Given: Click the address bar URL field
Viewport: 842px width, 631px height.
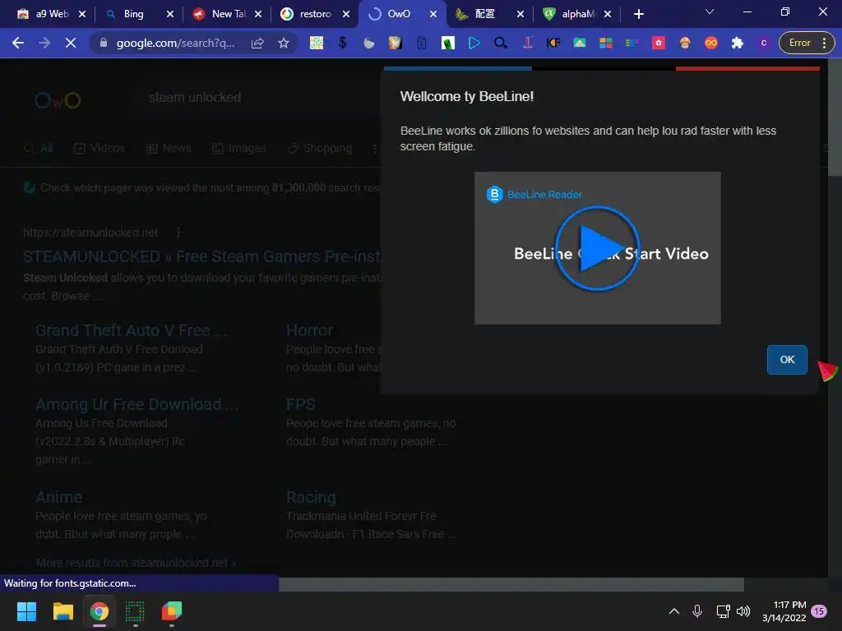Looking at the screenshot, I should click(175, 43).
